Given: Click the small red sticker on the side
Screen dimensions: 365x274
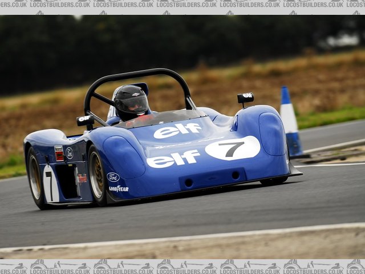Looking at the screenshot, I should pos(82,178).
